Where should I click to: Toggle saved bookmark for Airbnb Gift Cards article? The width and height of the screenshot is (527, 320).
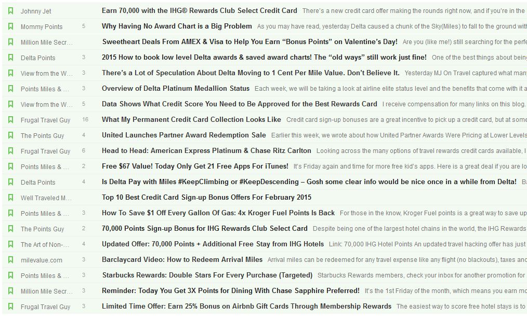(10, 307)
